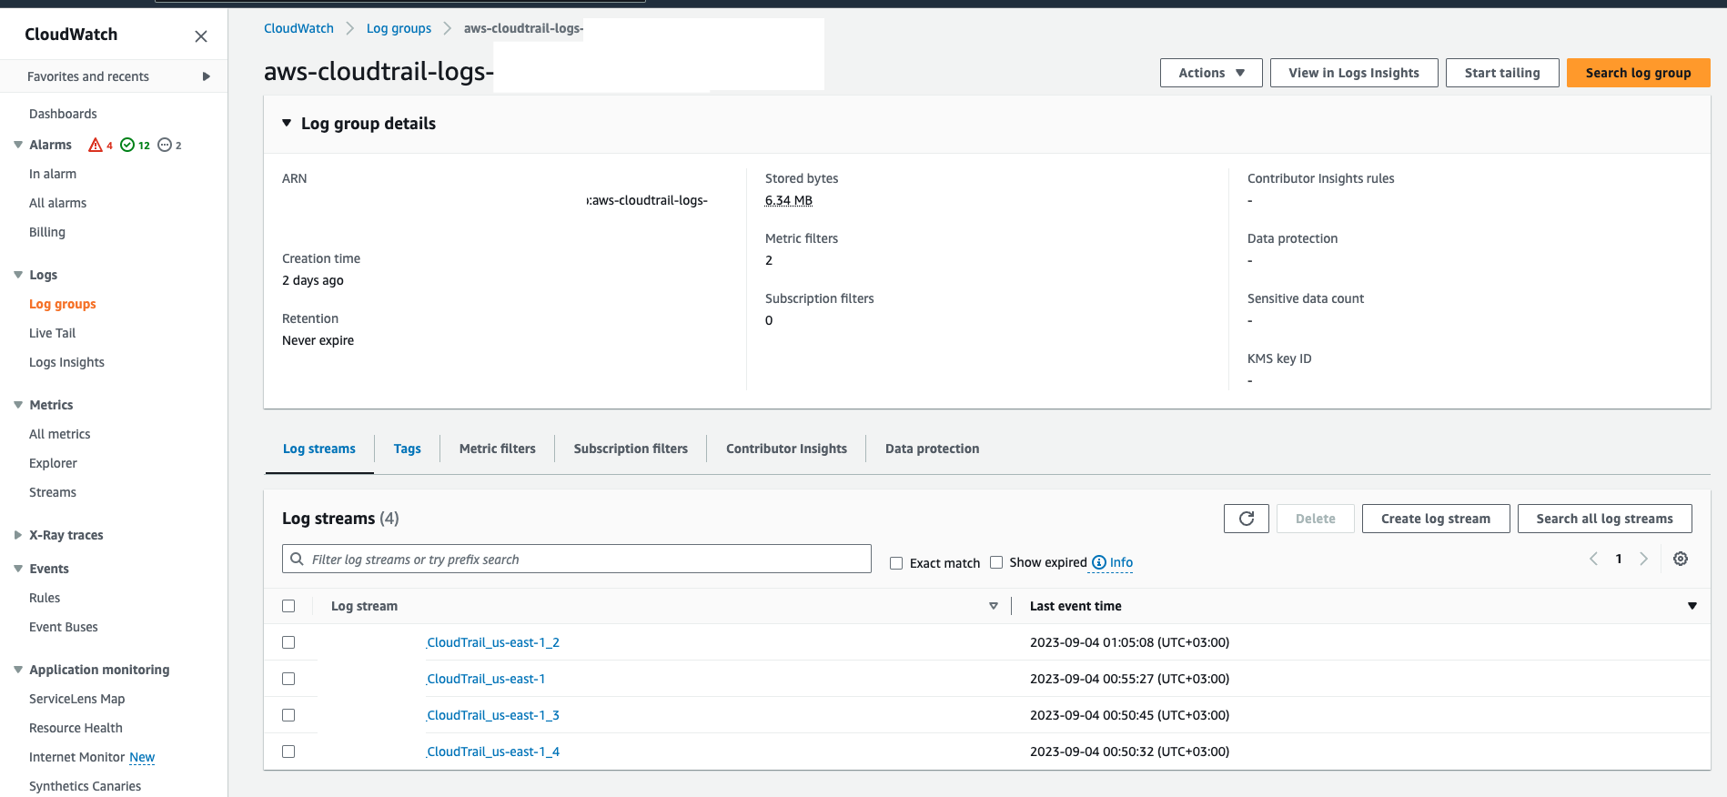Click the insufficient data alarms count icon

[165, 145]
